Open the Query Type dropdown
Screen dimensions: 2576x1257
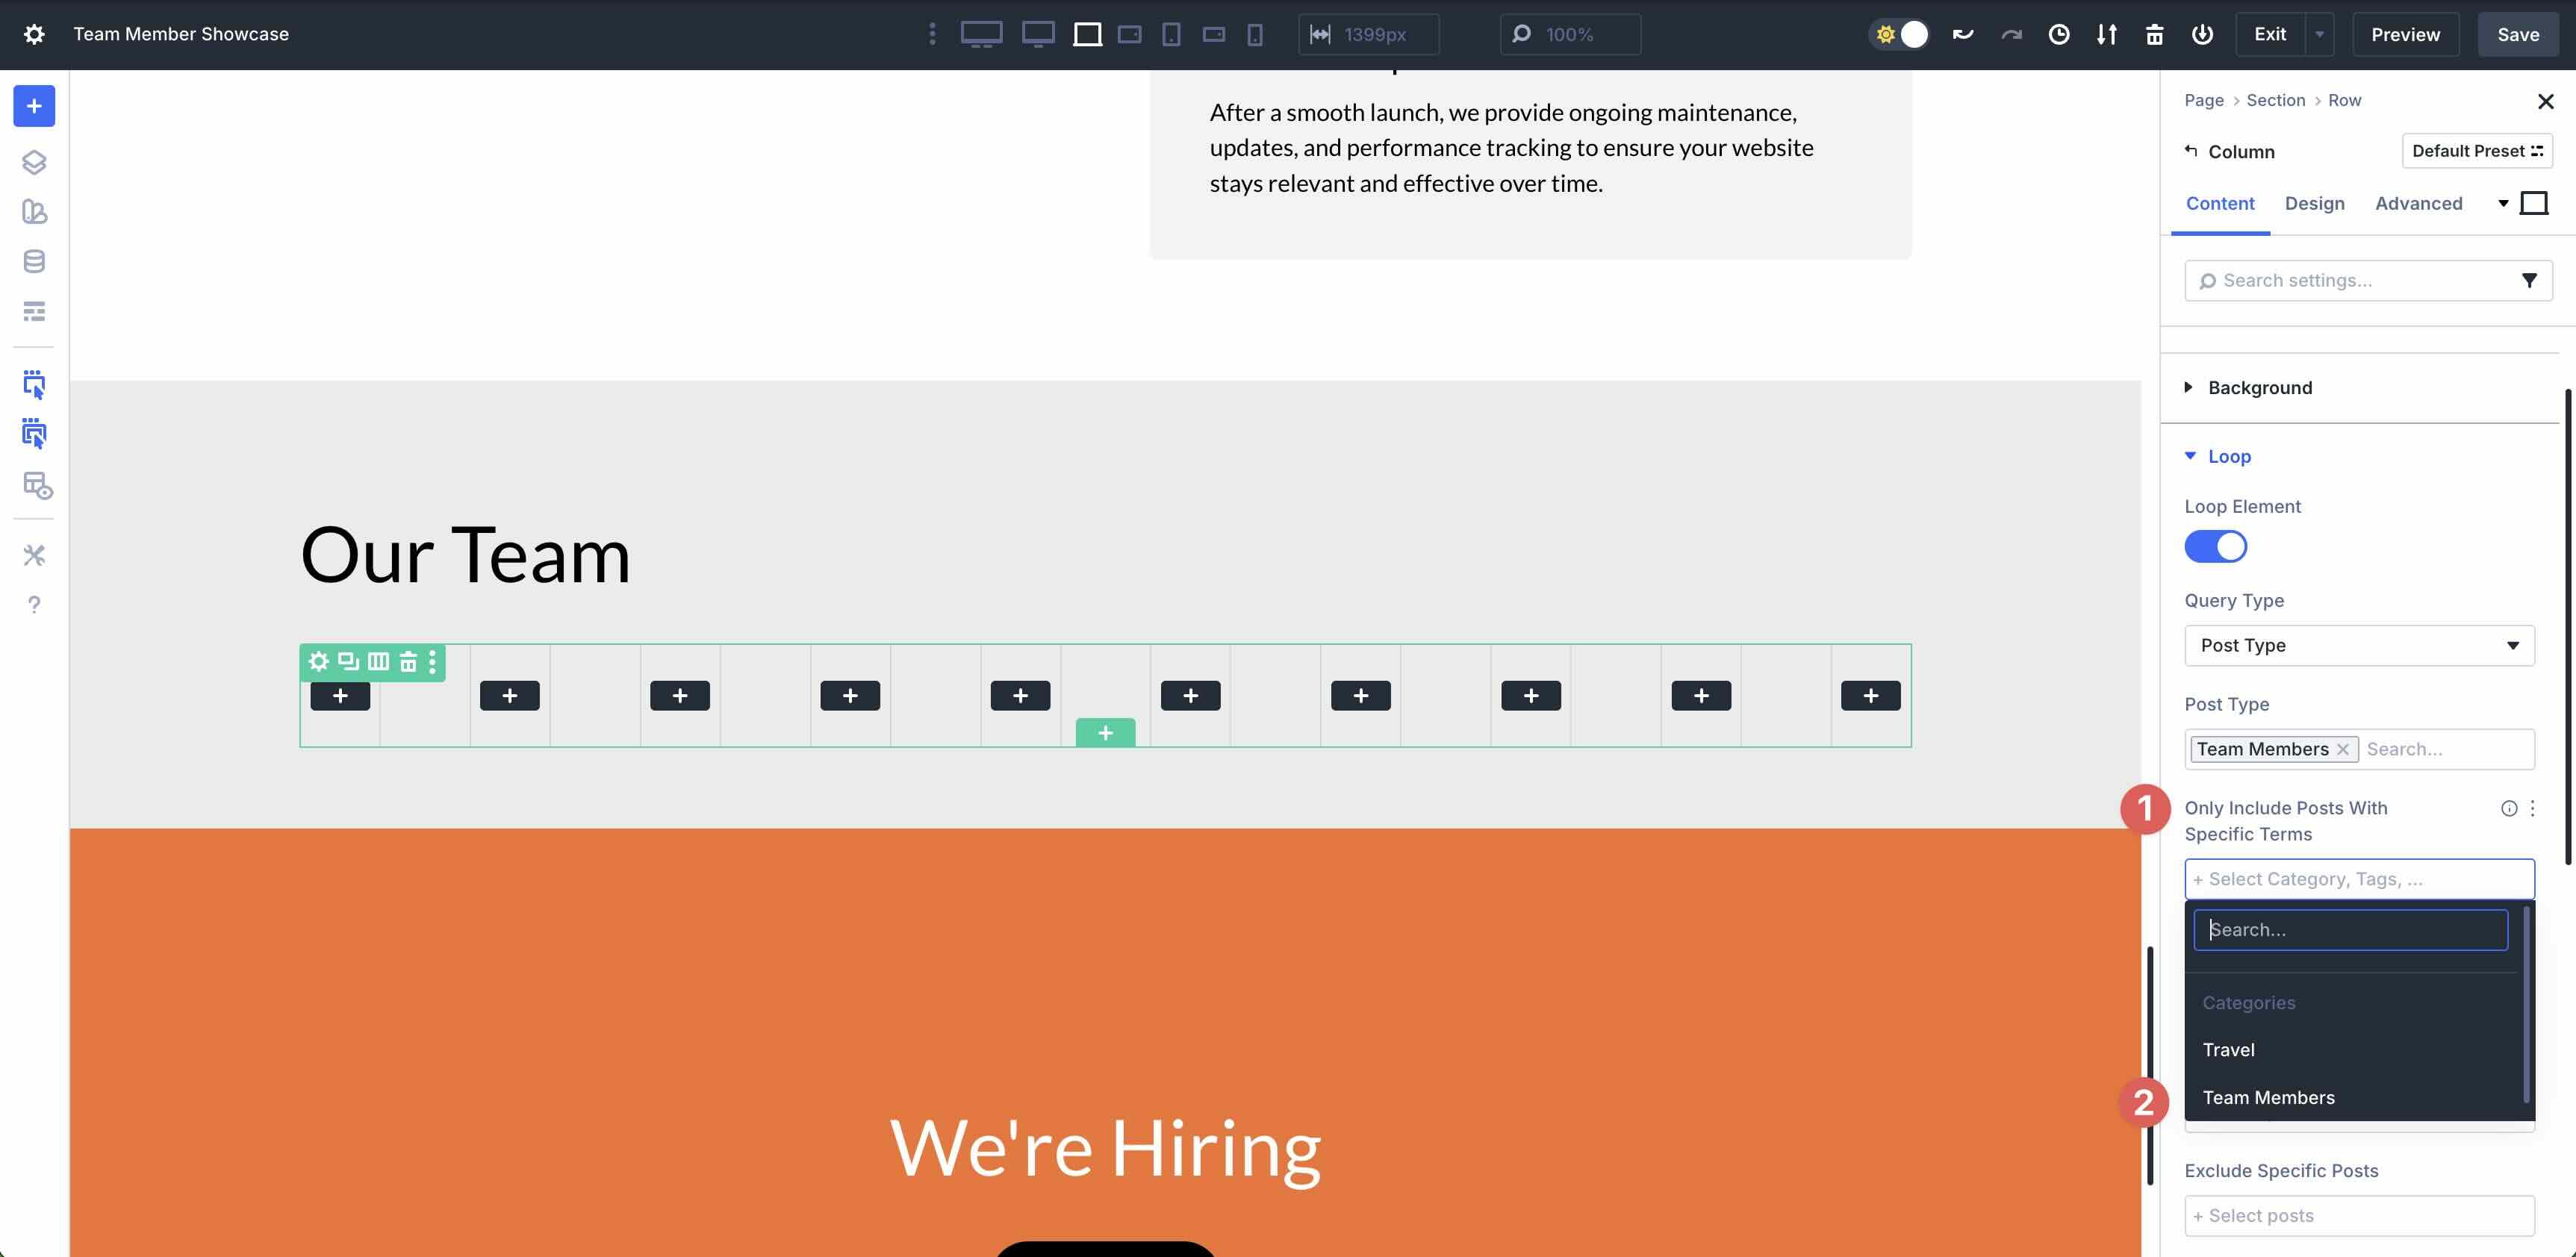click(x=2359, y=645)
